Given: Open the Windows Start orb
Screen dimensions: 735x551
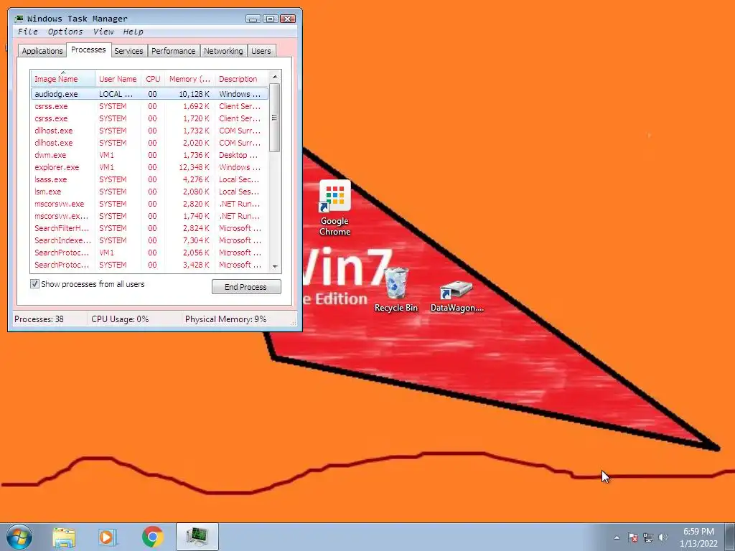Looking at the screenshot, I should click(19, 537).
